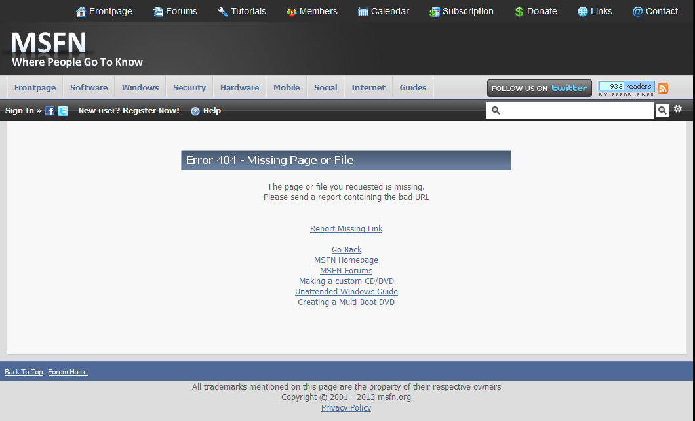Click 'The page or file you requested is missing.' text
This screenshot has height=421, width=695.
[346, 187]
